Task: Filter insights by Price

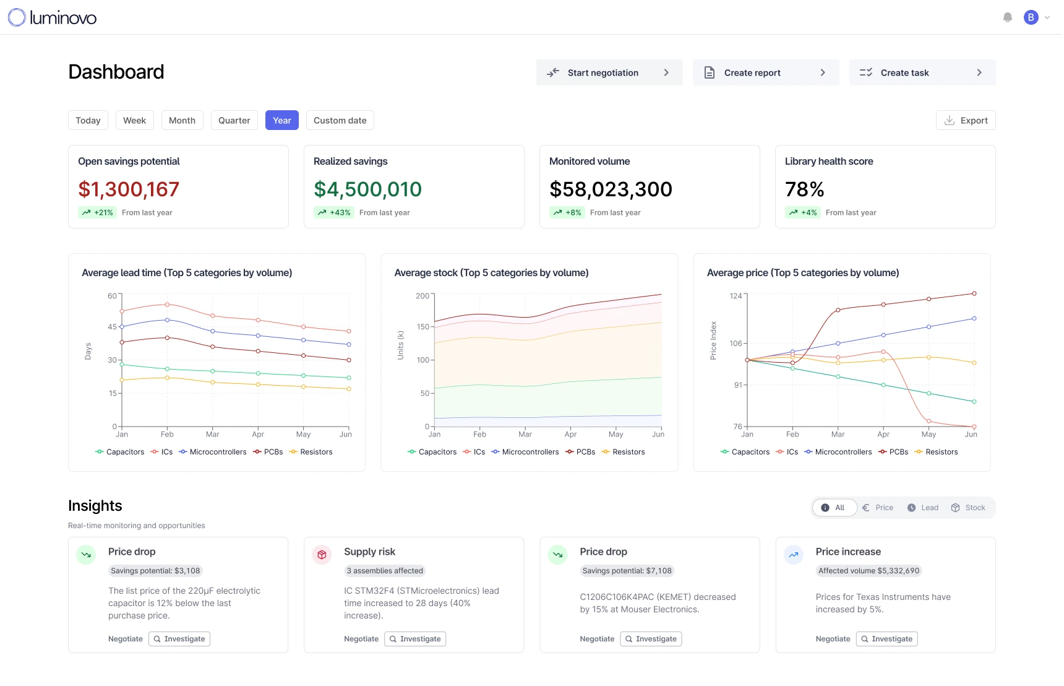Action: (878, 508)
